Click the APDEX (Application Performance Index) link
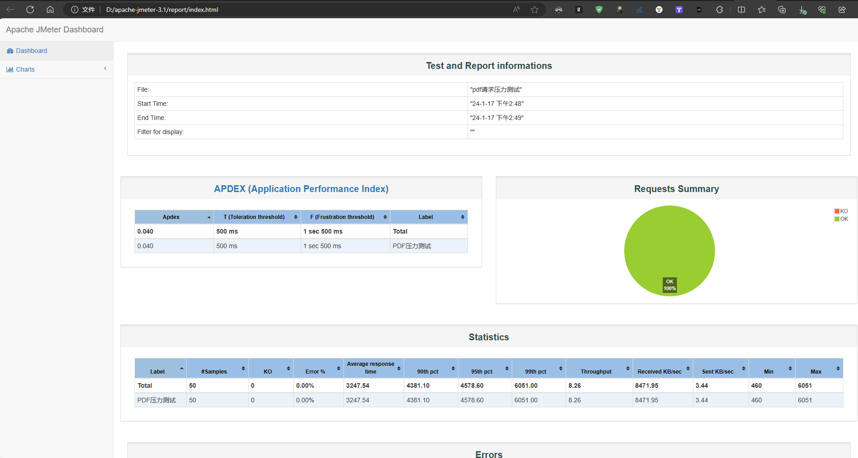This screenshot has width=858, height=458. pos(301,189)
